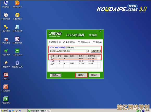
Task: Select the 口袋U盘PE一键装机 taskbar window button
Action: 39,111
